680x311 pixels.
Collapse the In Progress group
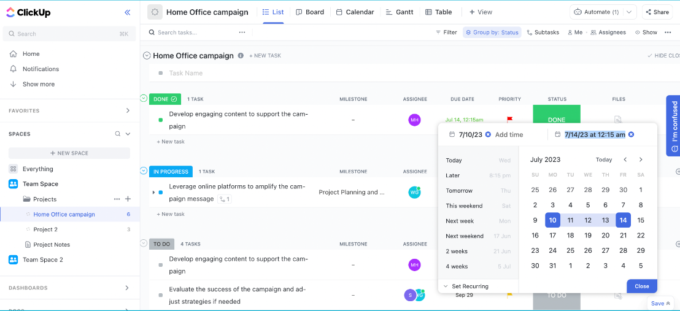coord(144,171)
